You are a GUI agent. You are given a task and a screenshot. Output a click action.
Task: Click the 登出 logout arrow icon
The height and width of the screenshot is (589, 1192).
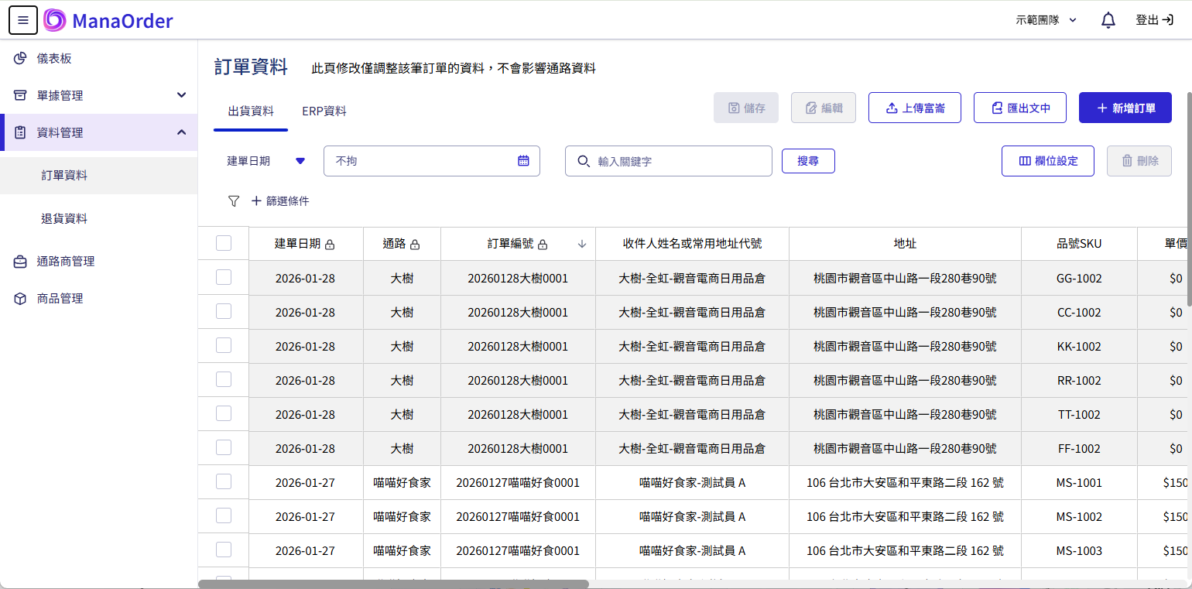point(1171,19)
